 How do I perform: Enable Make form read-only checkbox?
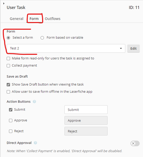pyautogui.click(x=8, y=58)
